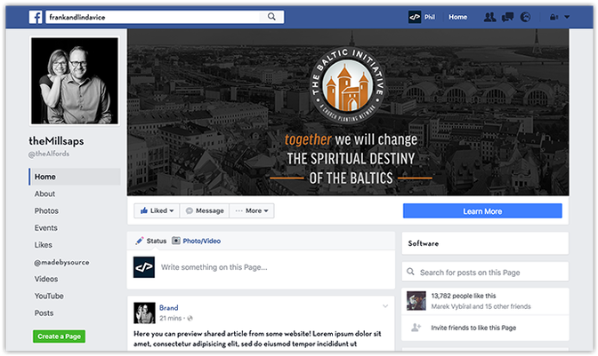Click theMillsaps page name heading

click(56, 141)
